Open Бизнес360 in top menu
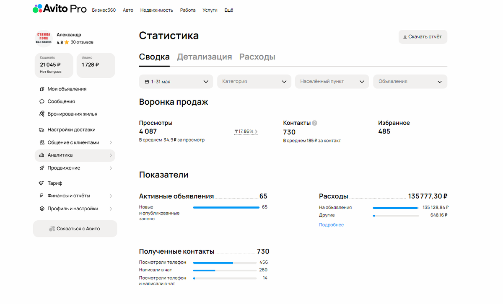Image resolution: width=503 pixels, height=304 pixels. point(104,10)
